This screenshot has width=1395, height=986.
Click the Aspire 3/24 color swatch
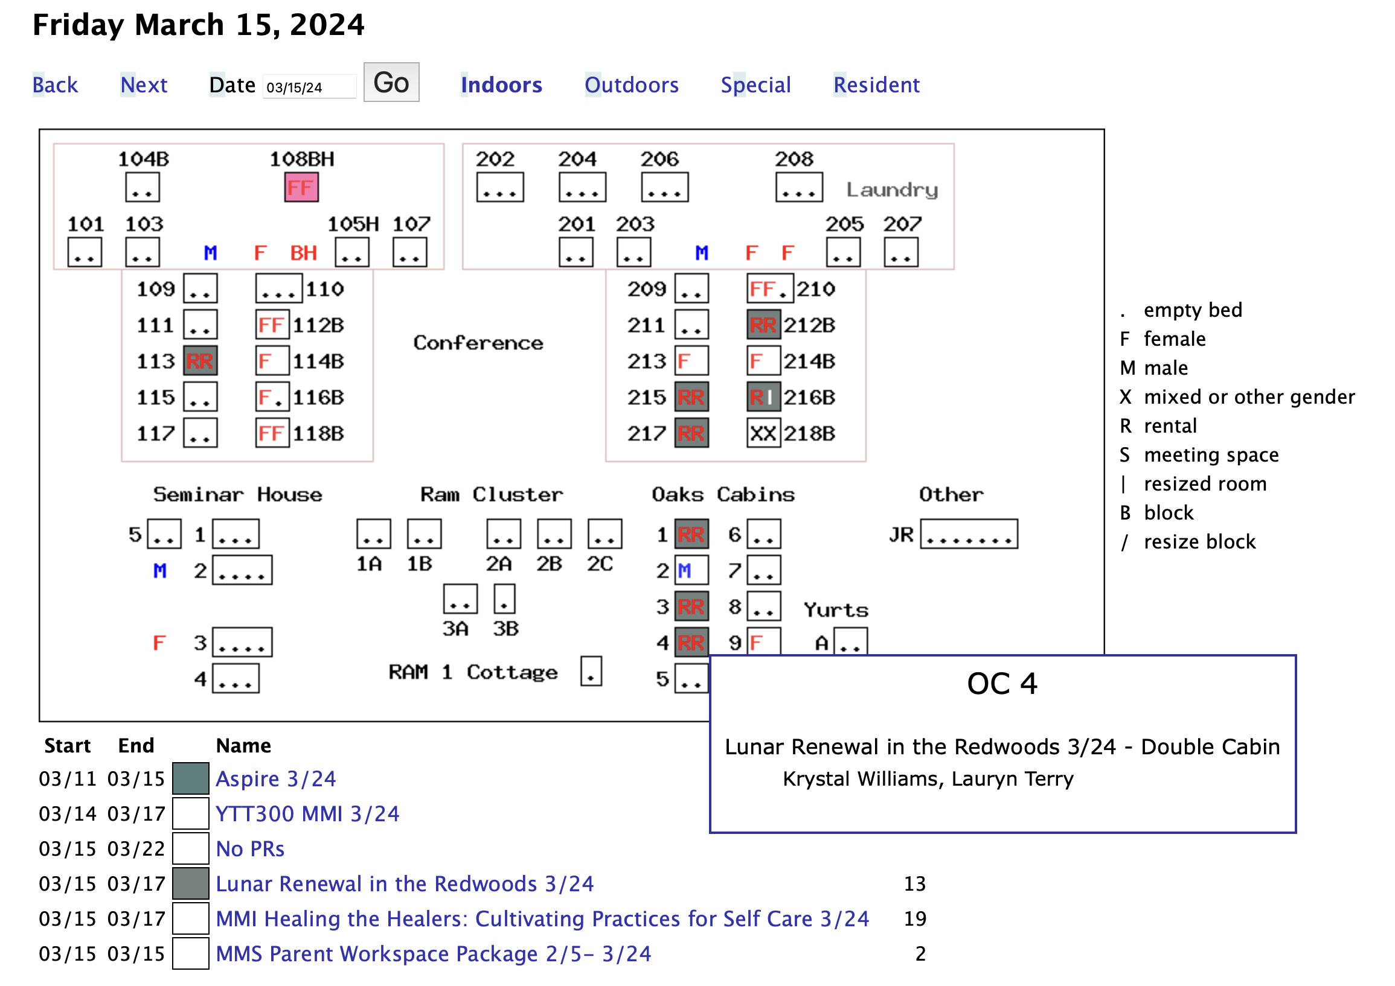(191, 779)
